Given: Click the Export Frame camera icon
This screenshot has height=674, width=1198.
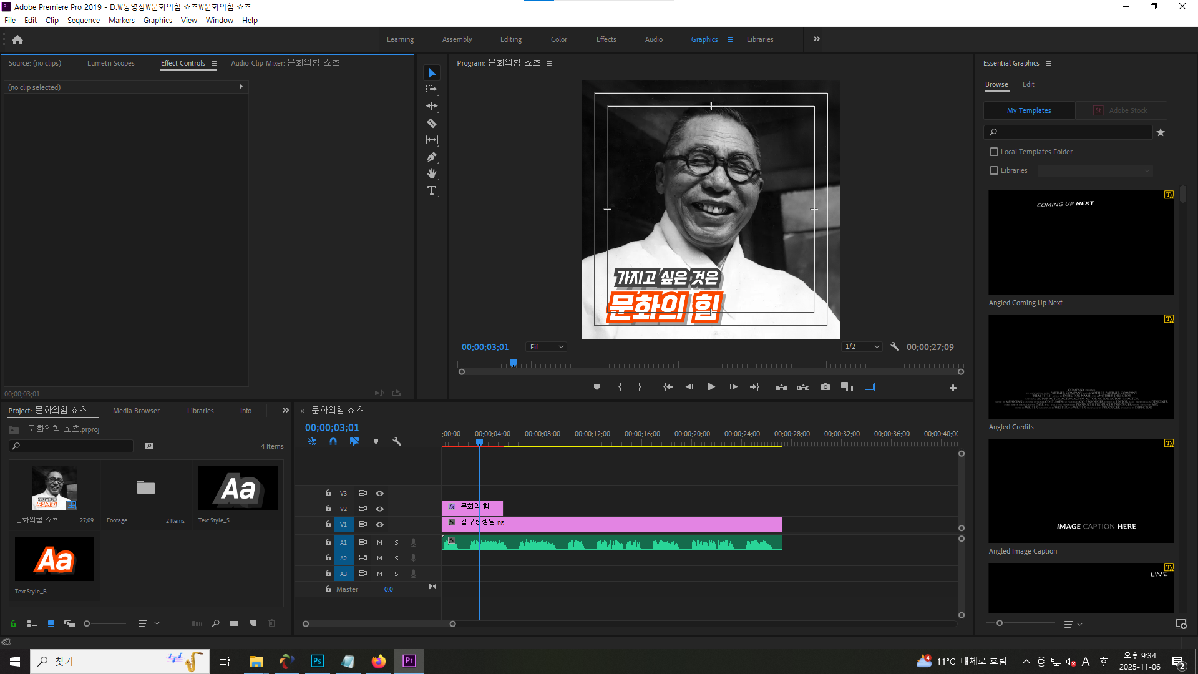Looking at the screenshot, I should point(825,387).
